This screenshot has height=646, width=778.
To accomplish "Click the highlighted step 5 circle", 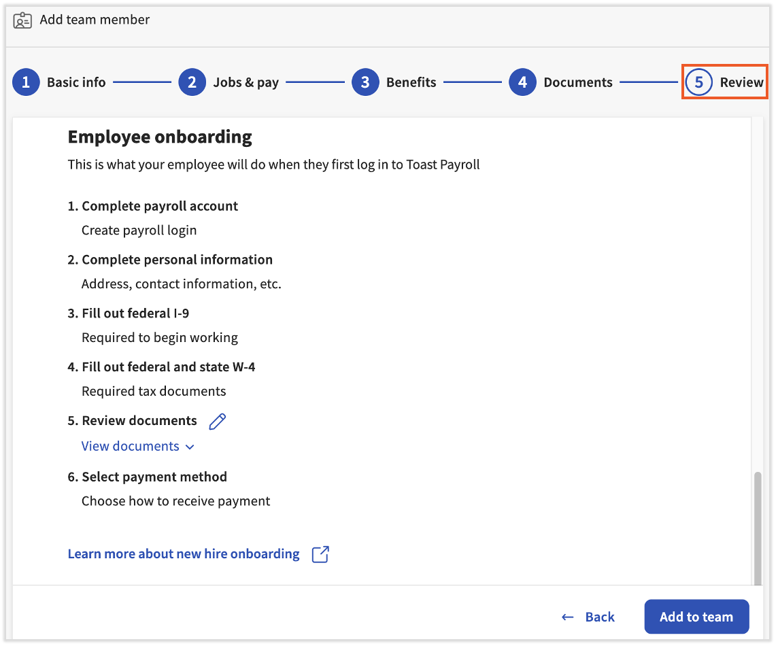I will point(699,82).
